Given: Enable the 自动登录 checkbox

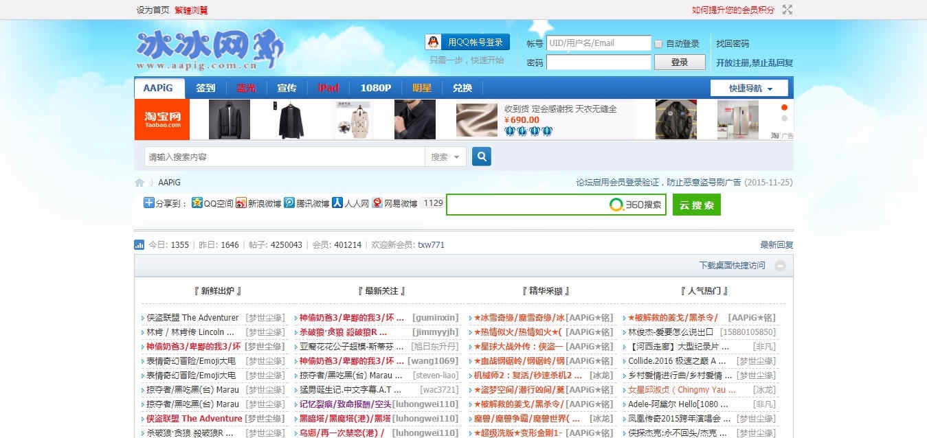Looking at the screenshot, I should pos(658,44).
